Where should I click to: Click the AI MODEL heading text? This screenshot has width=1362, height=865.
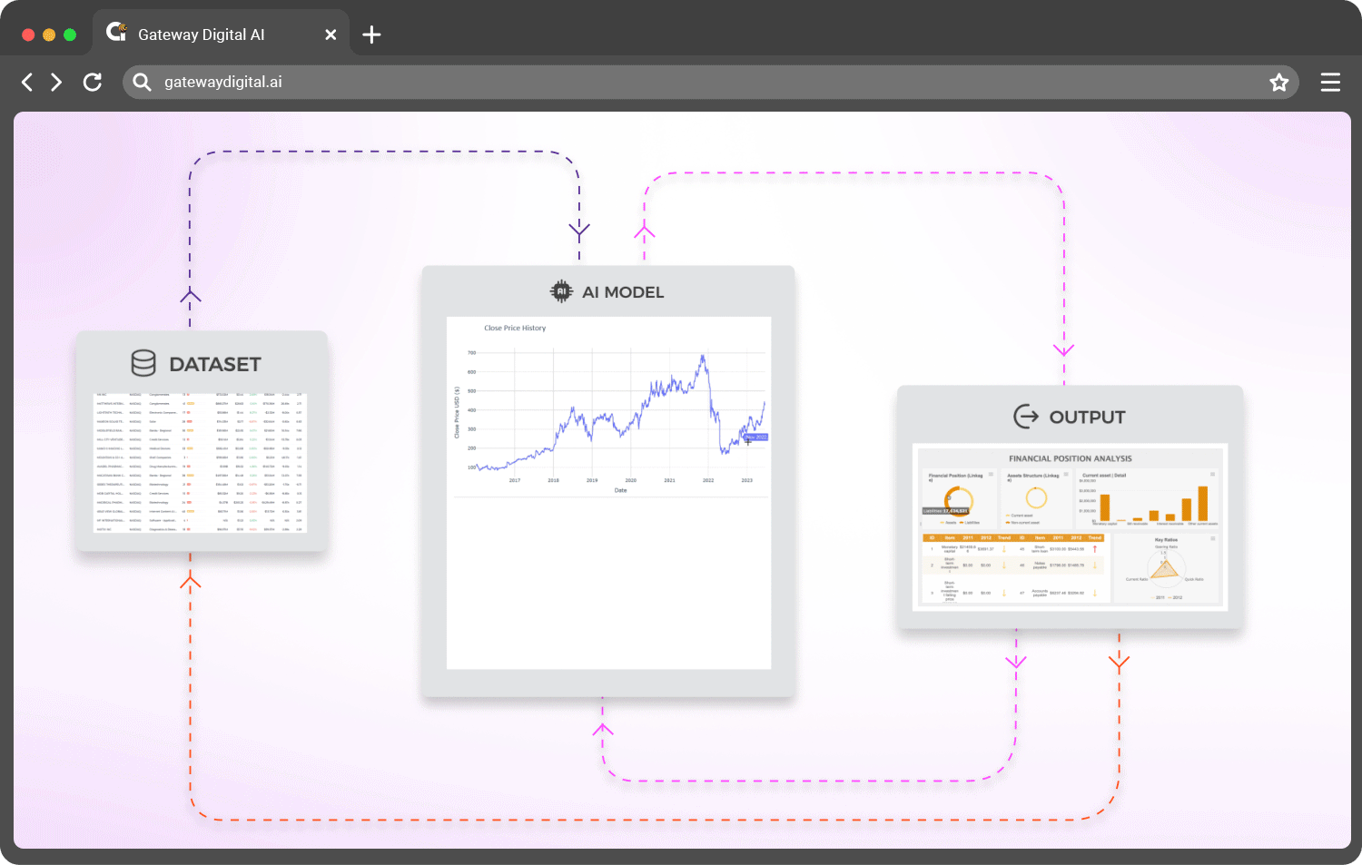pyautogui.click(x=623, y=292)
